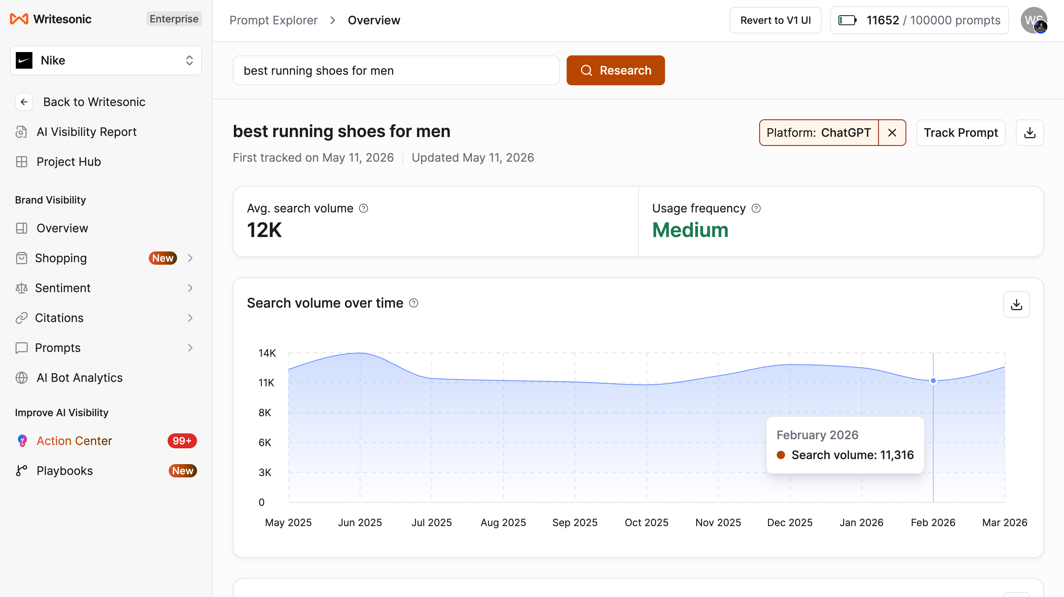
Task: Expand the Shopping submenu chevron
Action: [190, 258]
